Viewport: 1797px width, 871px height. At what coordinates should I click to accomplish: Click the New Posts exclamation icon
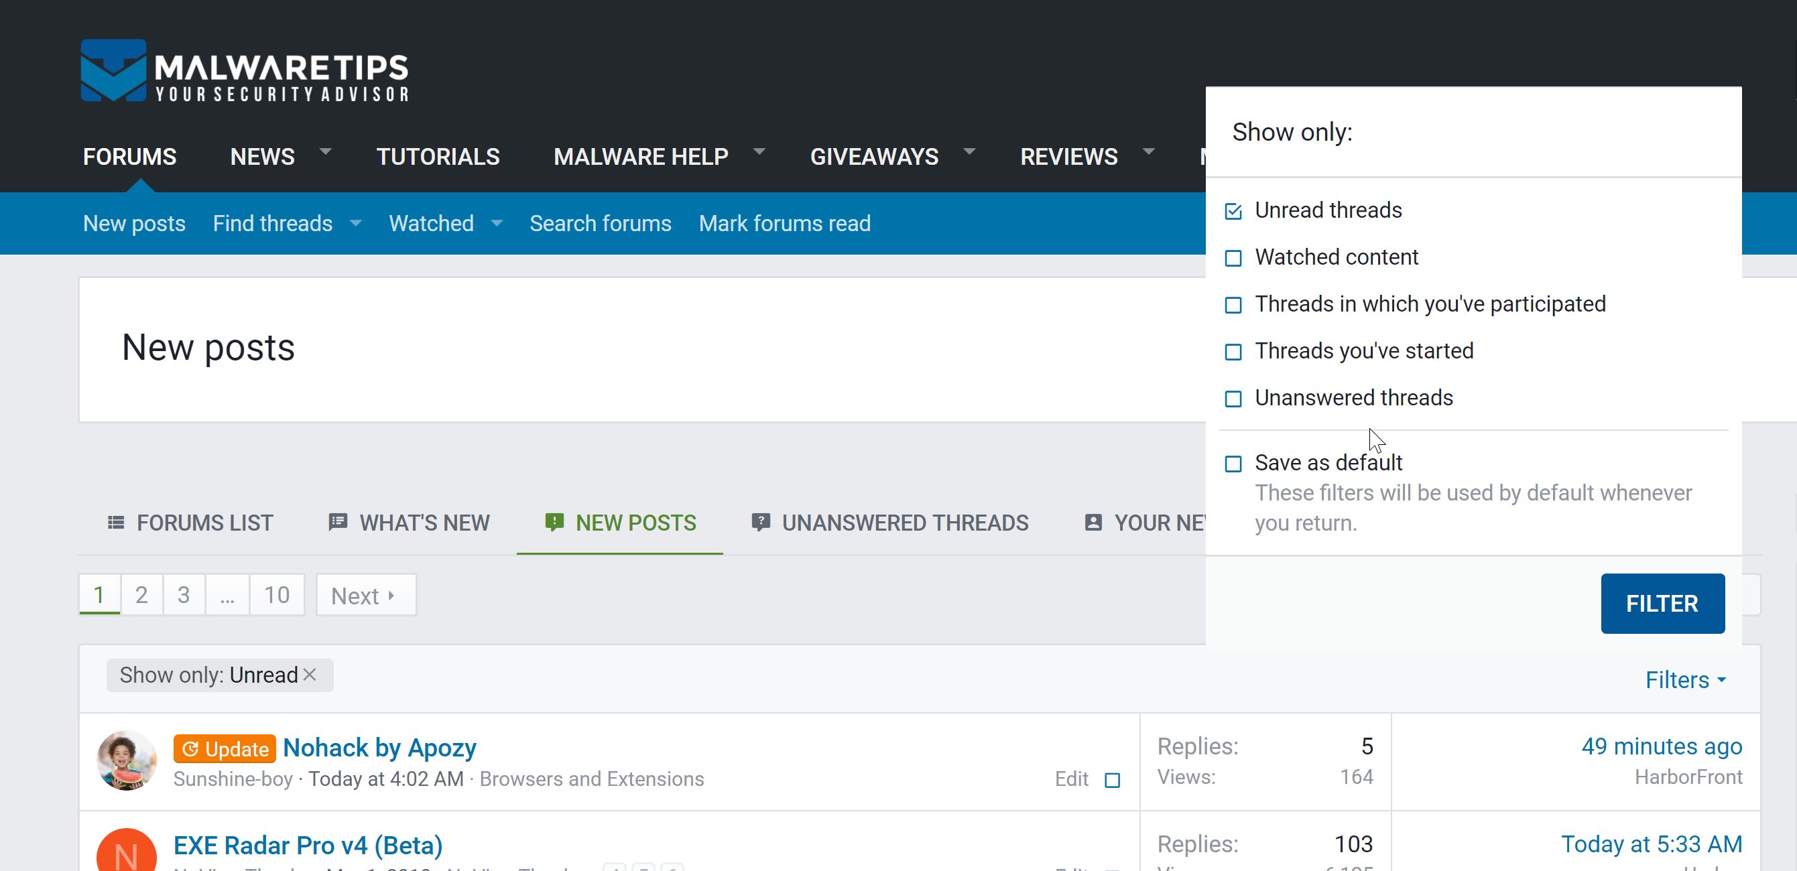click(x=554, y=522)
